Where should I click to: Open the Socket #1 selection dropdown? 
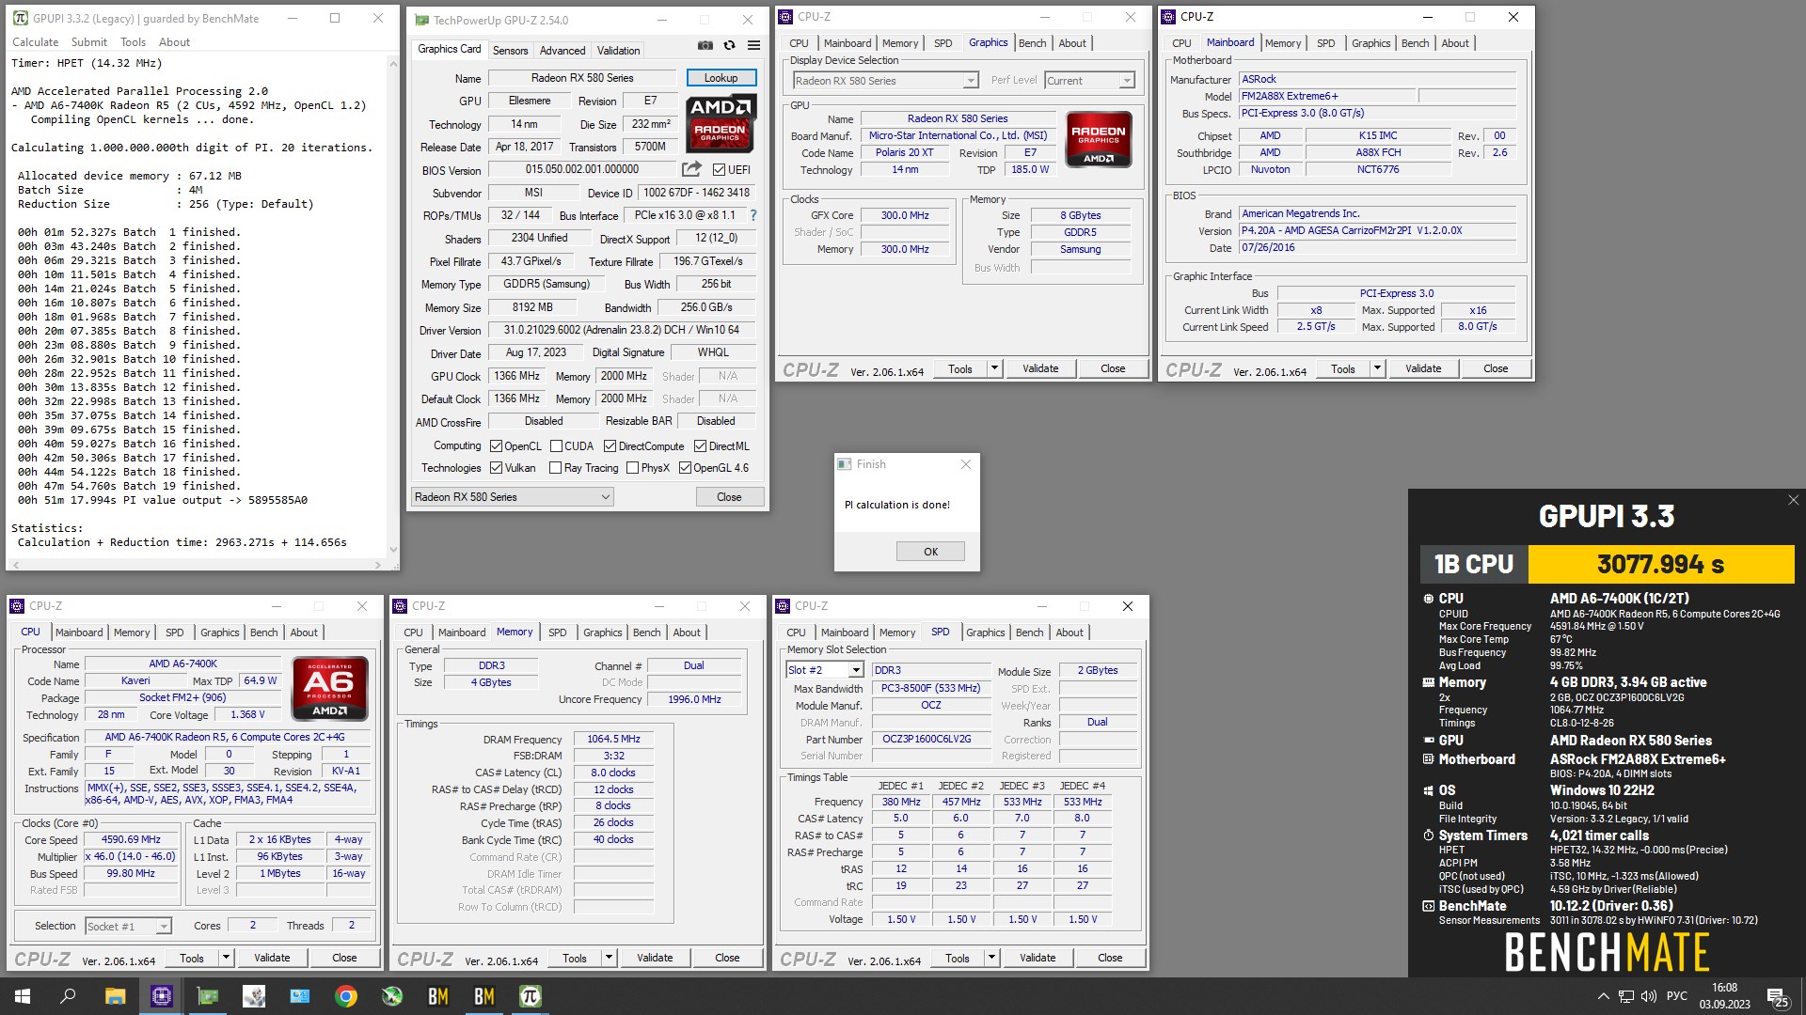(x=128, y=927)
